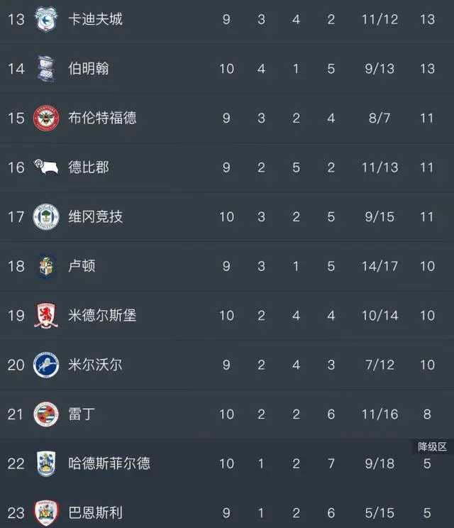Viewport: 454px width, 528px height.
Task: Click the Huddersfield (哈德斯菲尔德) club crest
Action: coord(46,463)
